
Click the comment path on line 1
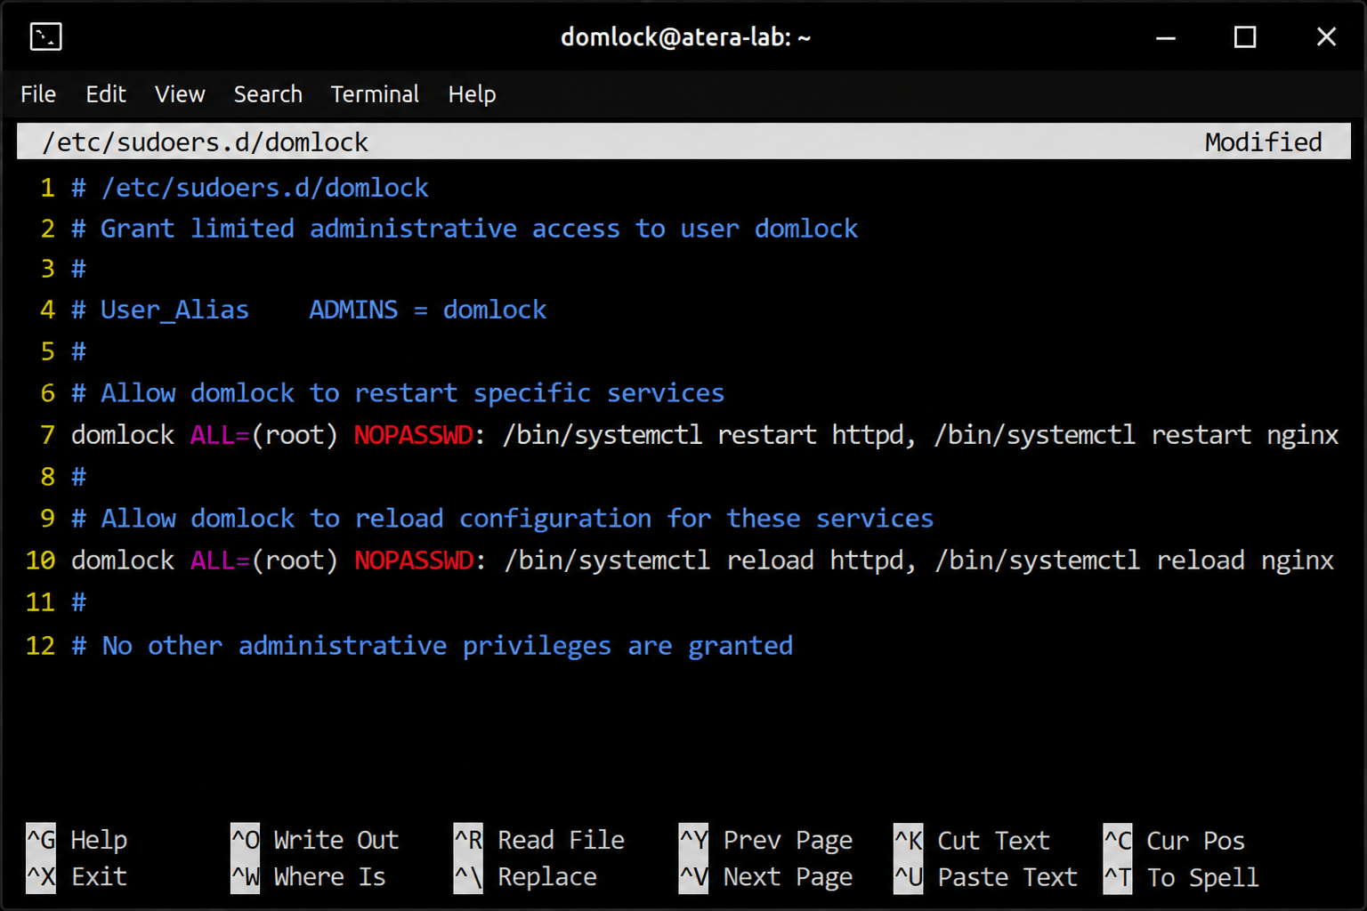tap(264, 188)
